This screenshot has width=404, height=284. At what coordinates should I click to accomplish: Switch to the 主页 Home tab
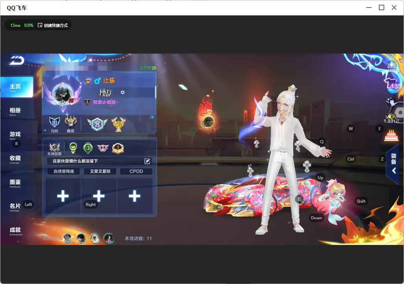pyautogui.click(x=17, y=87)
